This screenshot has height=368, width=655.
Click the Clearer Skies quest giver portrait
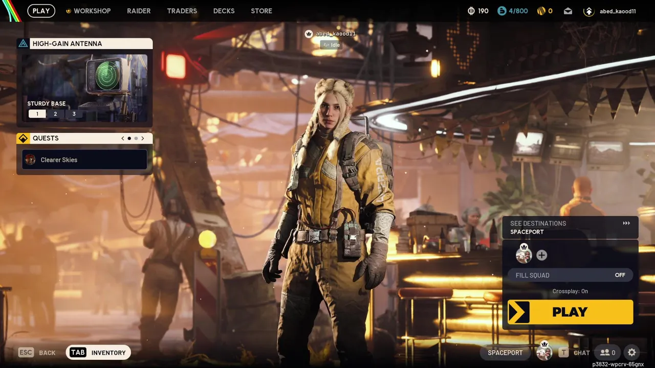[x=30, y=160]
